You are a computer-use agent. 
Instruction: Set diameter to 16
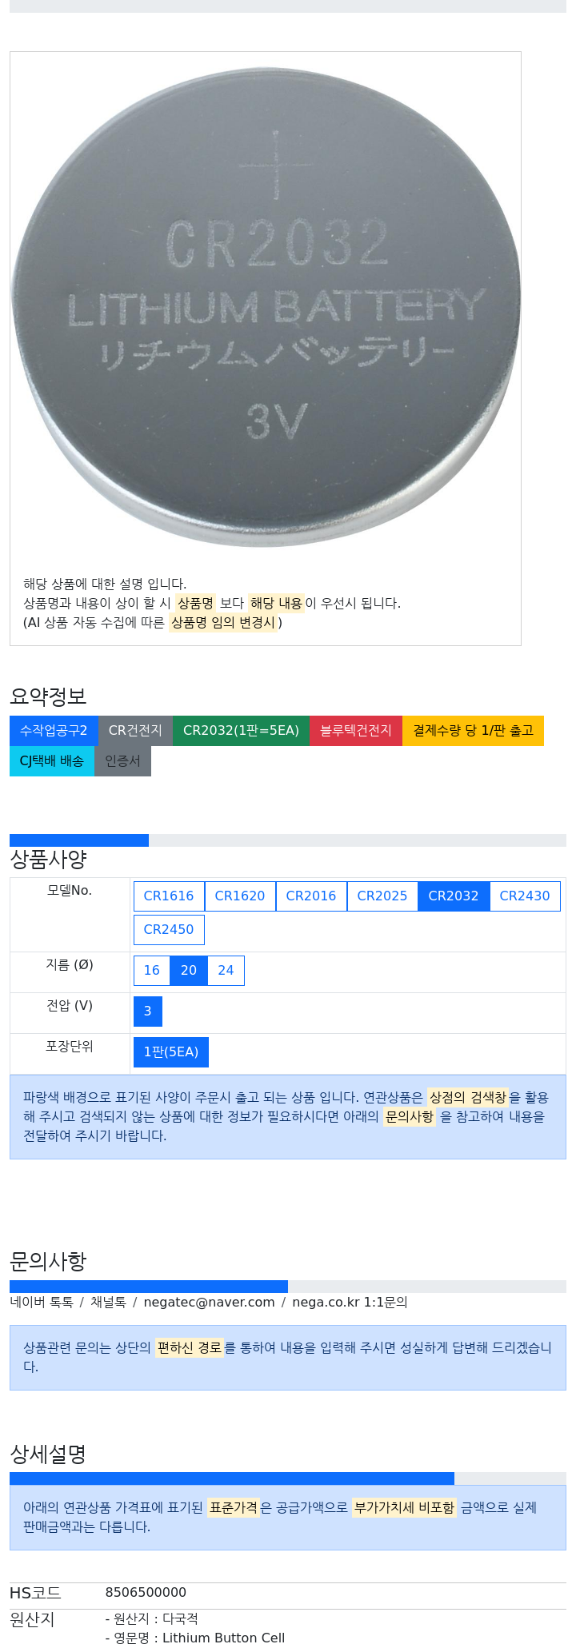(x=152, y=971)
